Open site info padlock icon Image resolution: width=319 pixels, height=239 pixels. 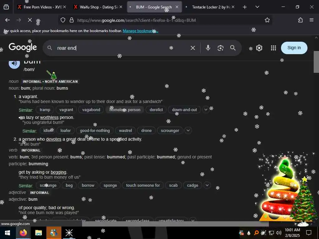[71, 20]
